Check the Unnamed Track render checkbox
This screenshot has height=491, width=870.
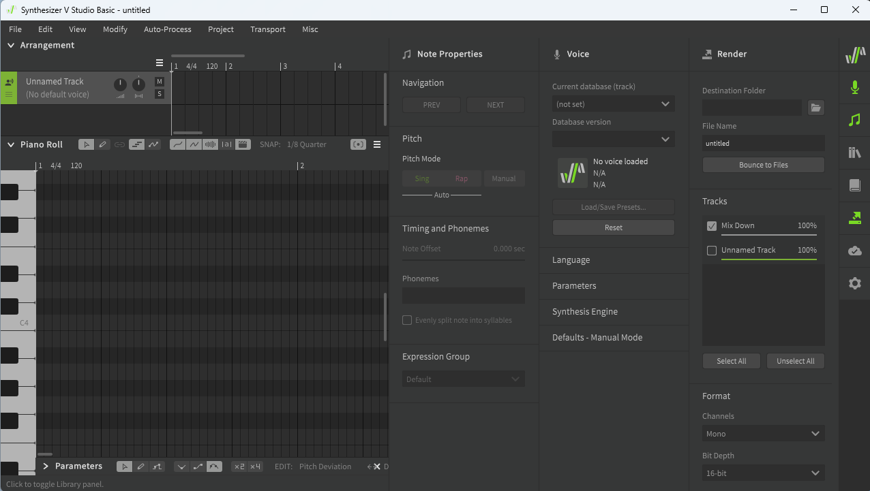pos(712,251)
